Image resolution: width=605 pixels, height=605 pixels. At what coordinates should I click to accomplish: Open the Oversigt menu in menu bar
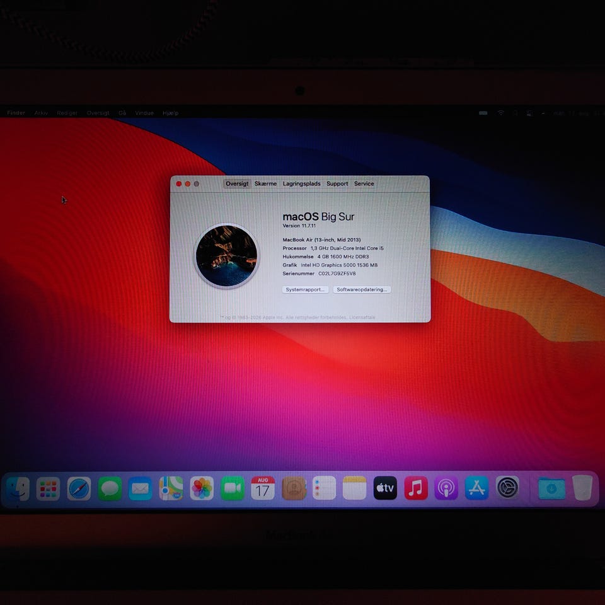[98, 113]
